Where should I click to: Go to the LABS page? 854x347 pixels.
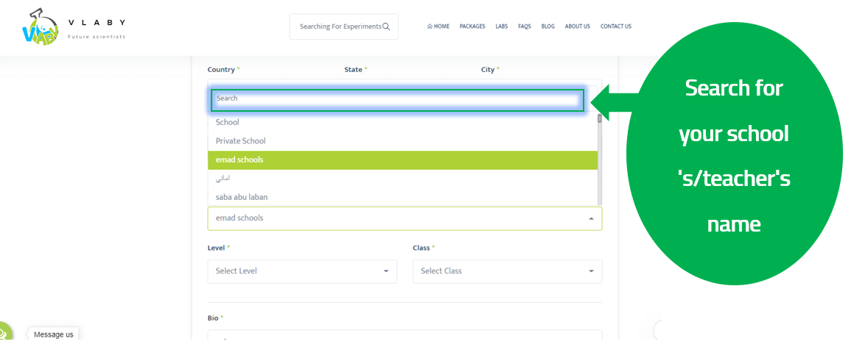[501, 26]
